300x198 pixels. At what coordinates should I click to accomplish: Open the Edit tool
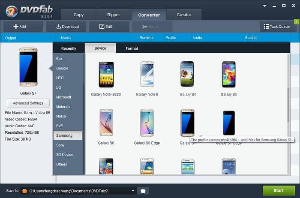click(109, 27)
